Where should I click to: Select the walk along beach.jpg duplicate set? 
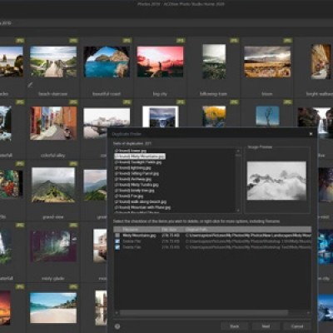[x=141, y=201]
